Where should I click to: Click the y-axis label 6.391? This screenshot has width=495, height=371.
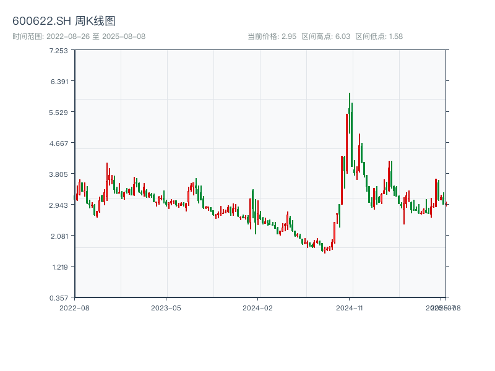pyautogui.click(x=59, y=82)
